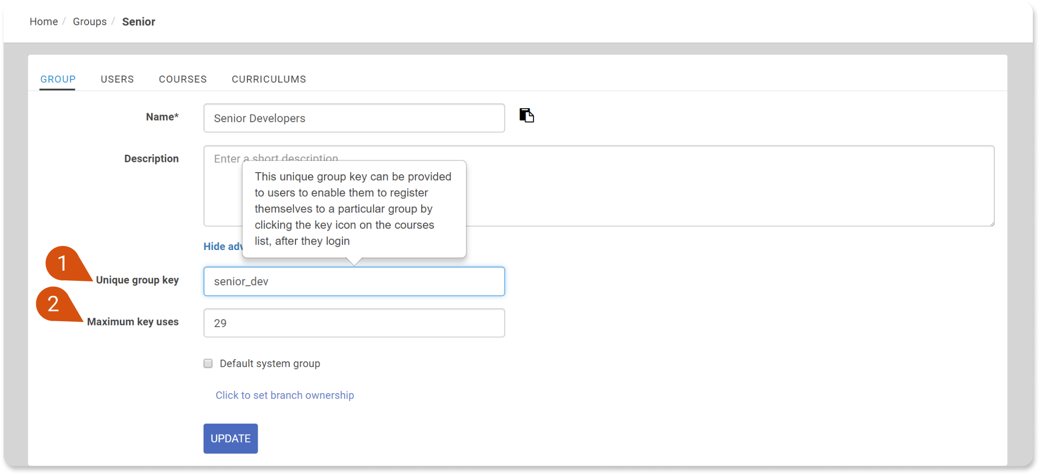Open the CURRICULUMS tab
This screenshot has width=1040, height=475.
[x=269, y=79]
